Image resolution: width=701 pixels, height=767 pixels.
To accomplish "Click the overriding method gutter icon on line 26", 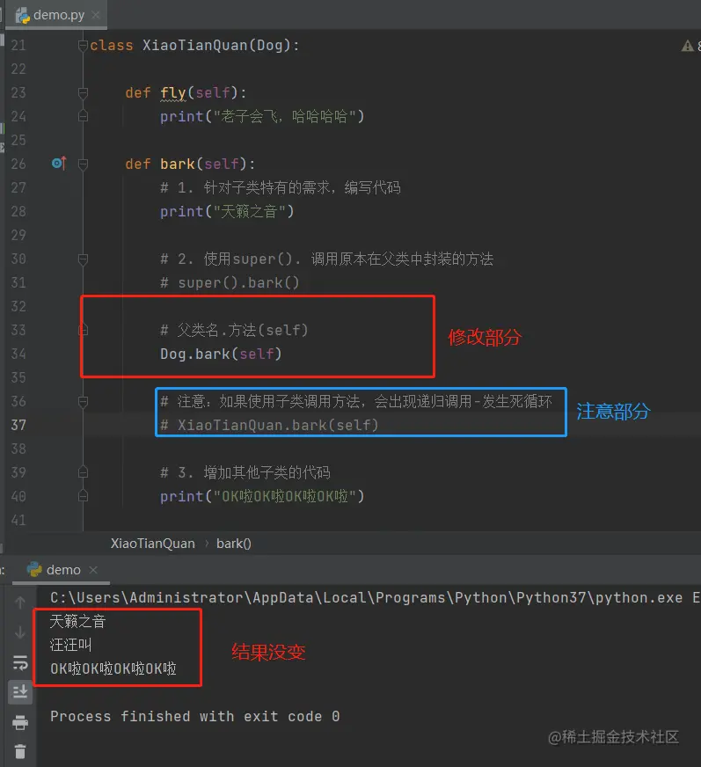I will 59,163.
